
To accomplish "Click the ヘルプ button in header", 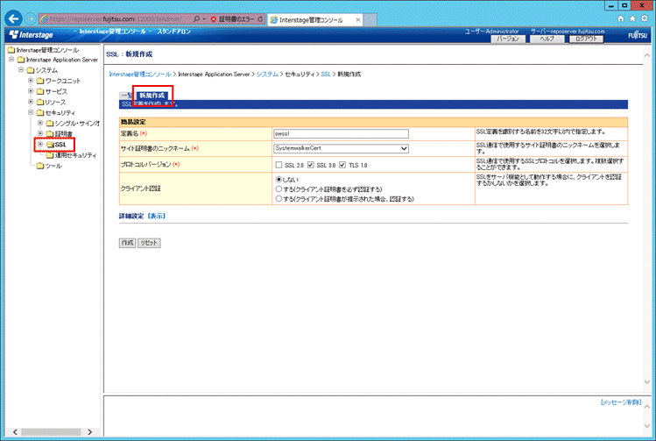I will click(x=547, y=39).
